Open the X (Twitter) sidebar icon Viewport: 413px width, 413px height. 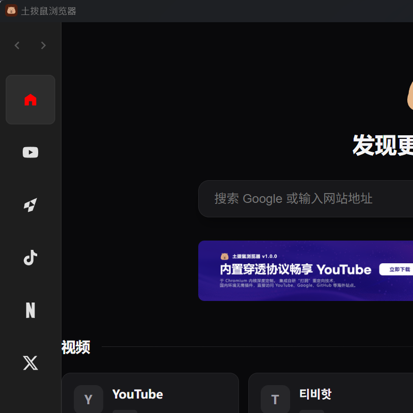[30, 363]
